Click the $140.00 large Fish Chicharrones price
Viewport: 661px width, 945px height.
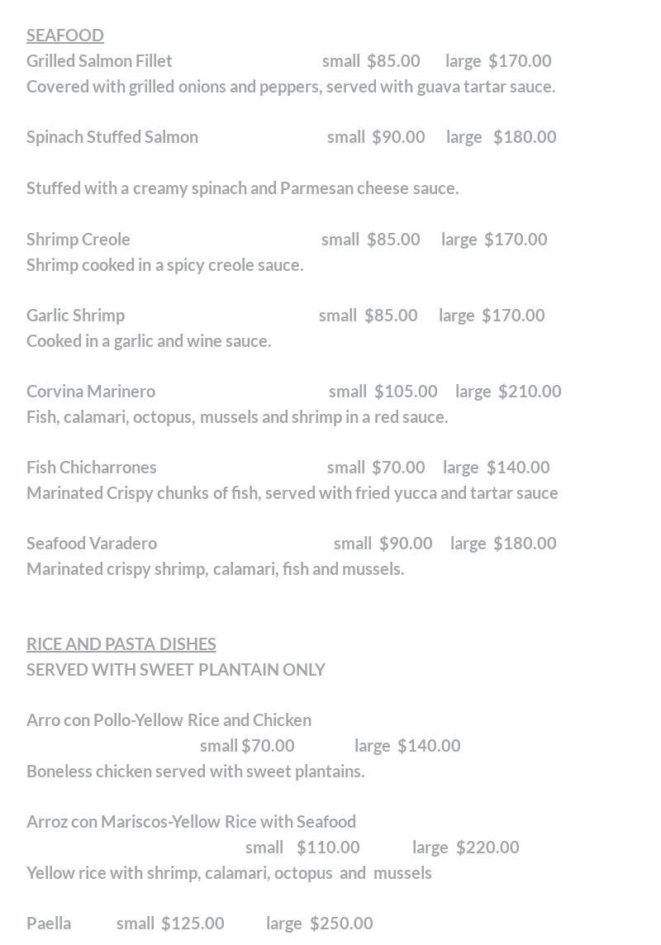518,467
